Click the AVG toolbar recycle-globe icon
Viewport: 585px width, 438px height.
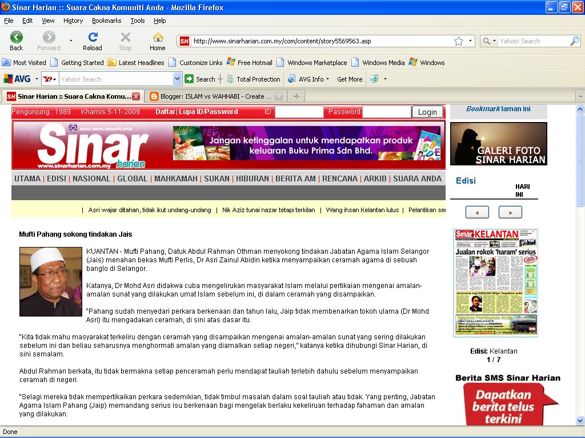tap(374, 79)
